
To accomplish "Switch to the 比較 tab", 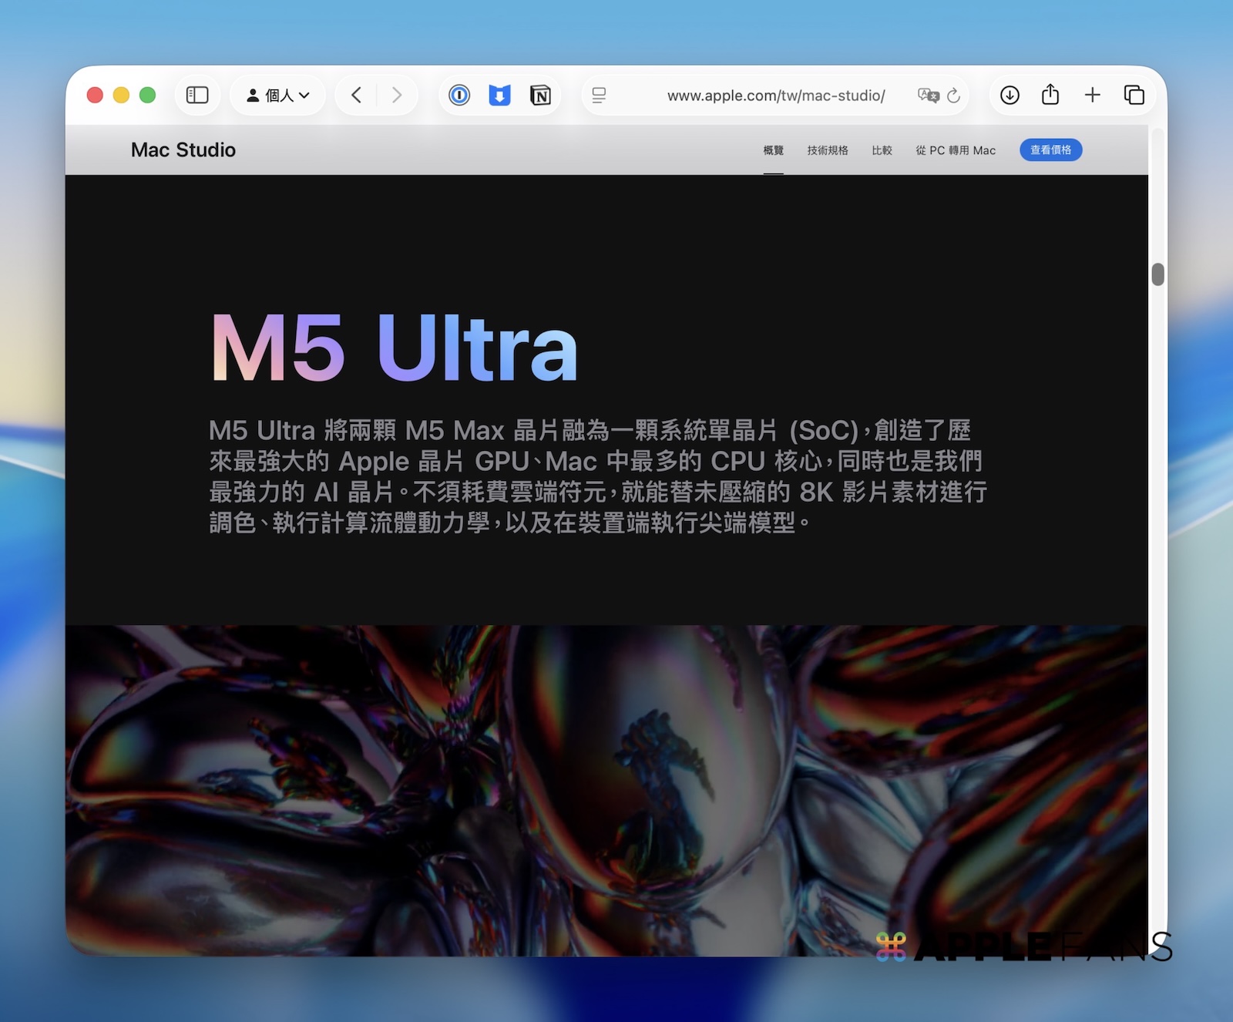I will coord(882,150).
